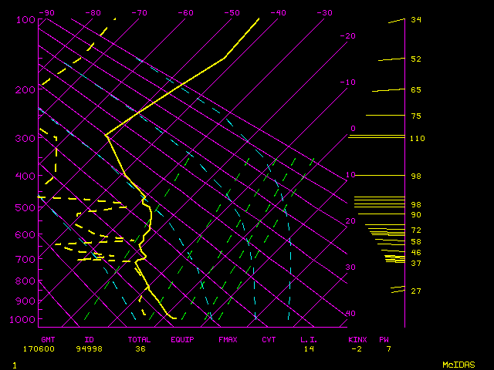Screen dimensions: 494x370
Task: Click the 1000 pressure level label
Action: coord(25,319)
